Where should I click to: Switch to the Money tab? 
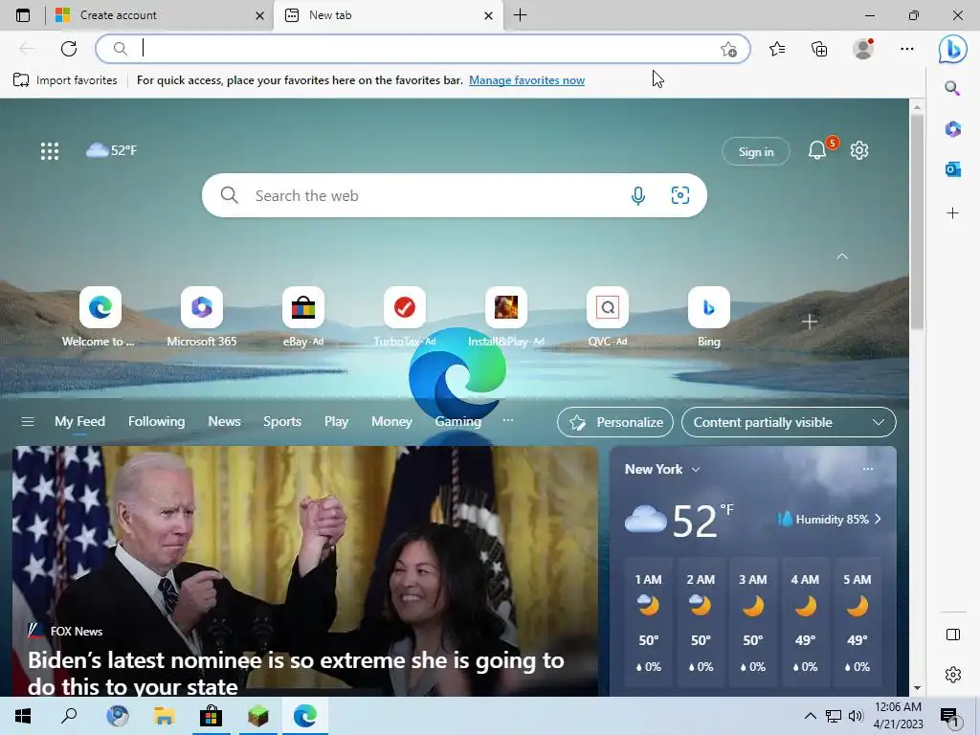click(391, 422)
